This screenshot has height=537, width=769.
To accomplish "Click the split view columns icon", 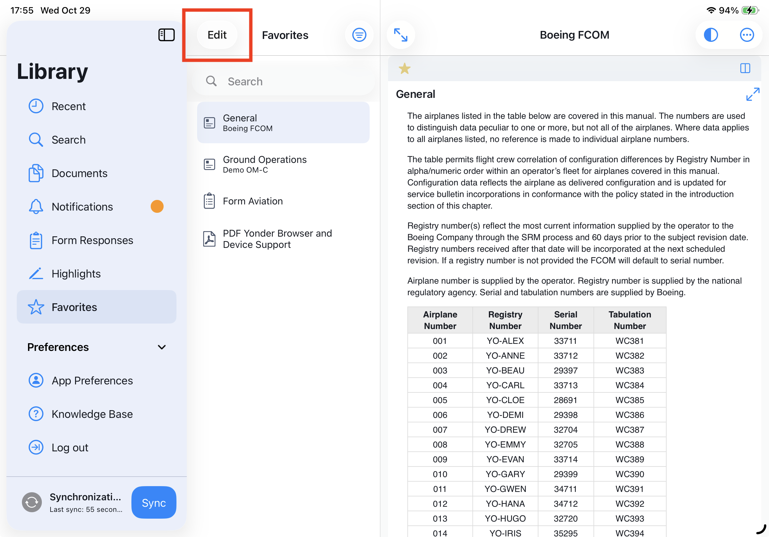I will point(745,68).
